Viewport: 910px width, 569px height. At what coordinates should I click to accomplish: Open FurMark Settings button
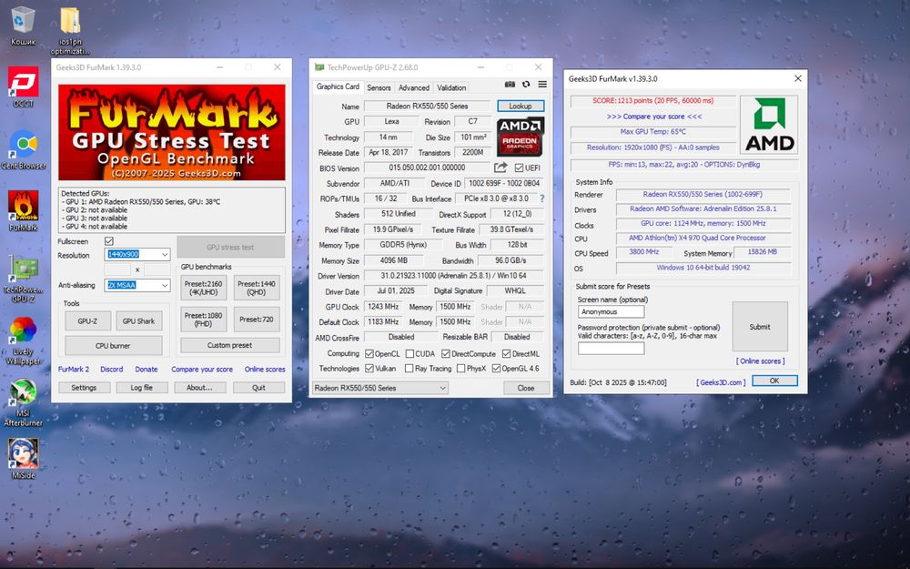(x=84, y=387)
